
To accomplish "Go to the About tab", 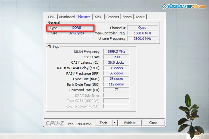I will coord(140,17).
